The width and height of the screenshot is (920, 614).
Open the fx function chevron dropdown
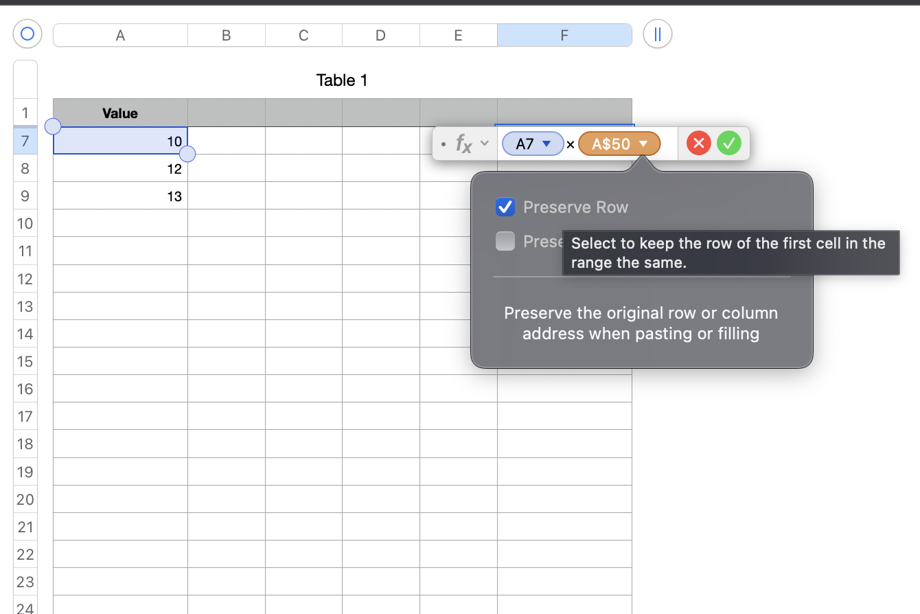click(484, 144)
